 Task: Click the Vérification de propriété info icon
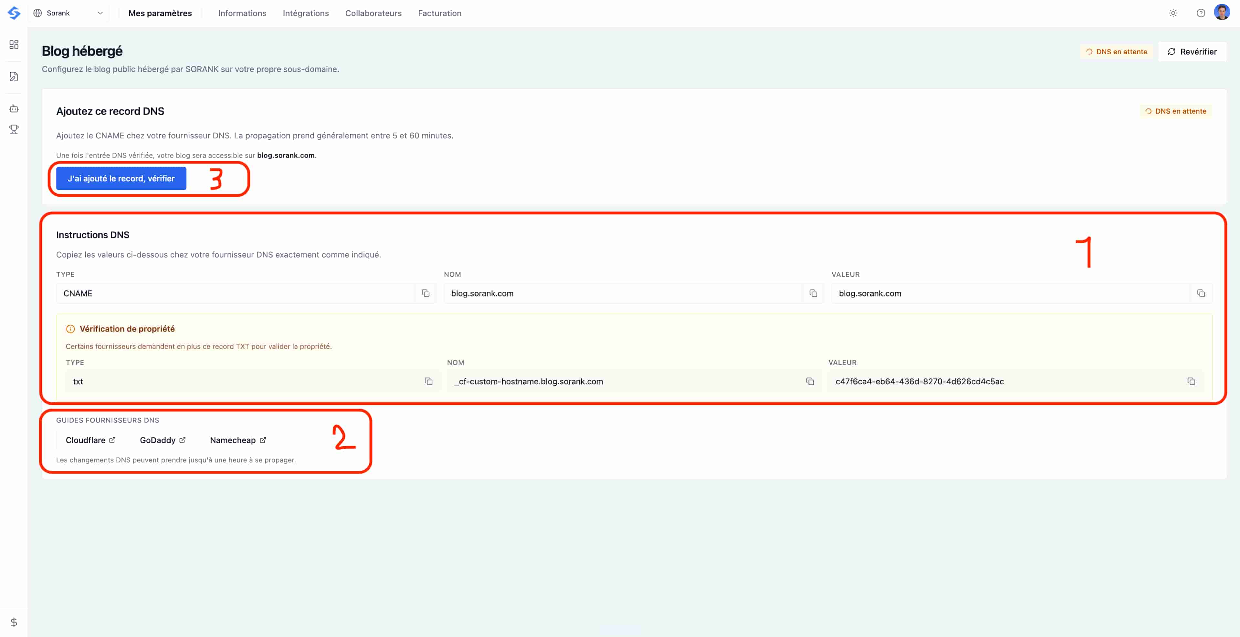(70, 329)
